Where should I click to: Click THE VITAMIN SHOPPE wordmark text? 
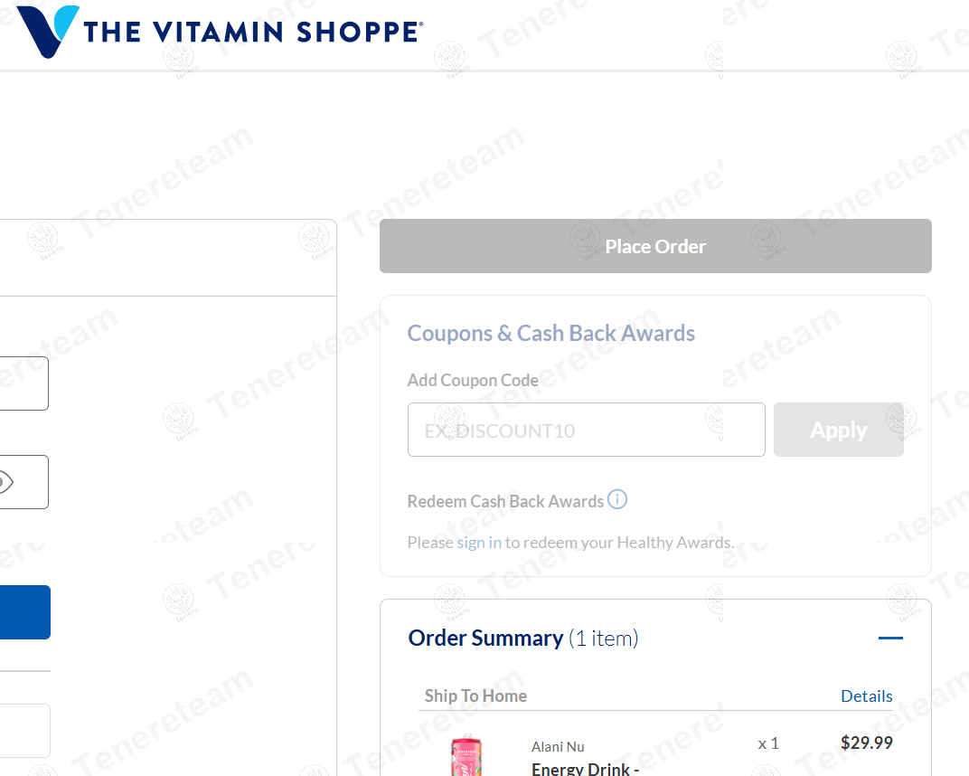click(251, 33)
